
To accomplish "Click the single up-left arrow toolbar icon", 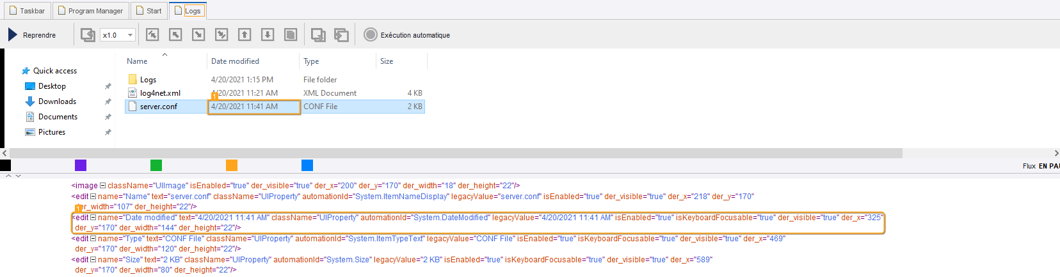I will click(x=175, y=34).
